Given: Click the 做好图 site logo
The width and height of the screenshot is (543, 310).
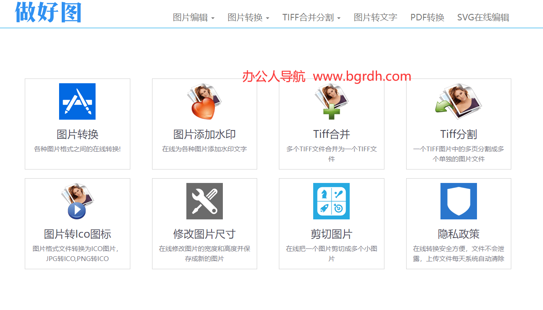Looking at the screenshot, I should pos(48,12).
